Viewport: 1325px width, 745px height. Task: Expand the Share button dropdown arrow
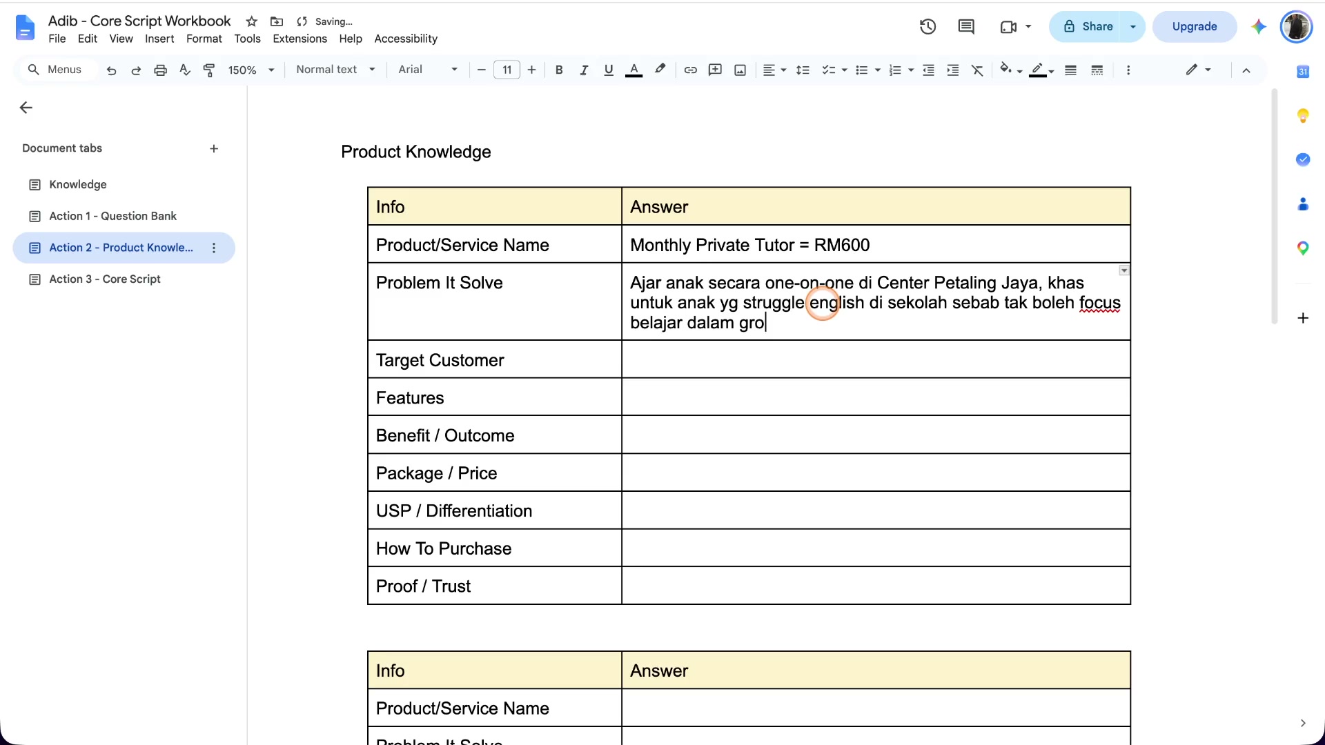1133,27
